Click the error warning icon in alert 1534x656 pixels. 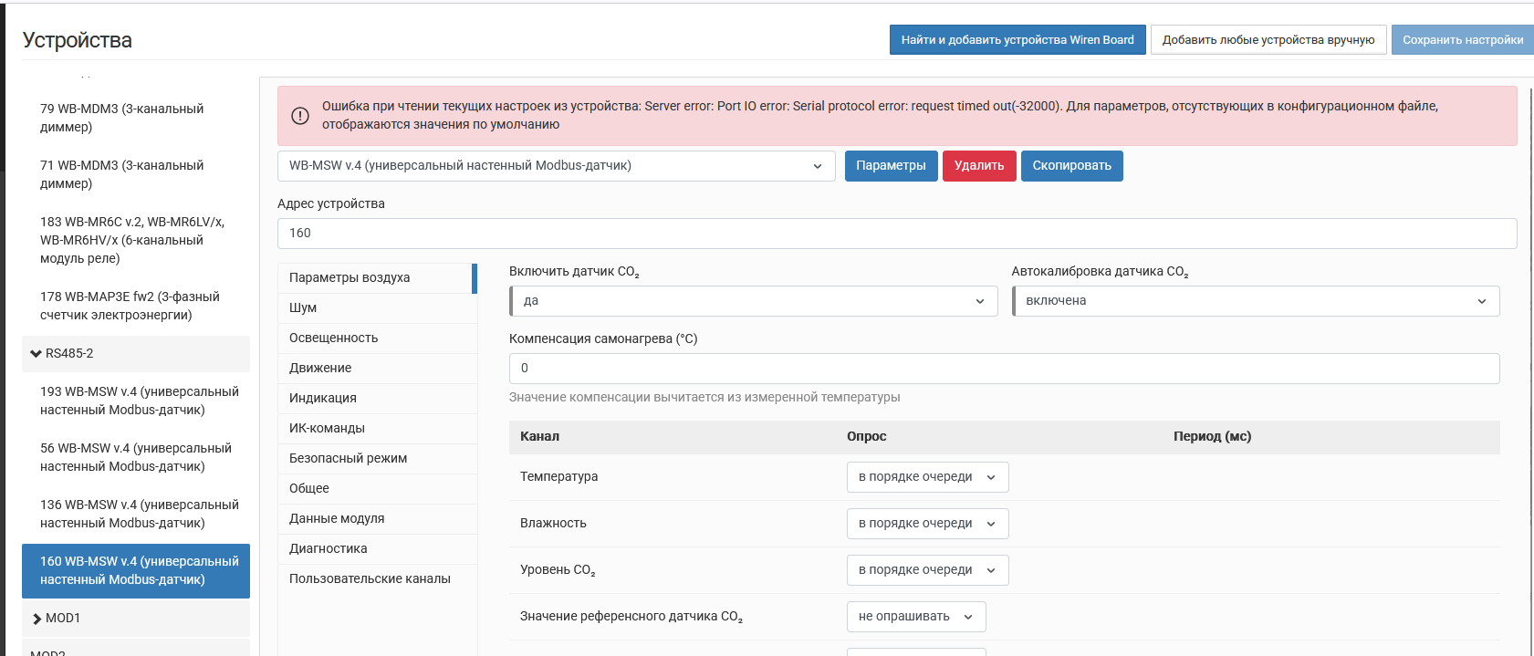(x=299, y=116)
